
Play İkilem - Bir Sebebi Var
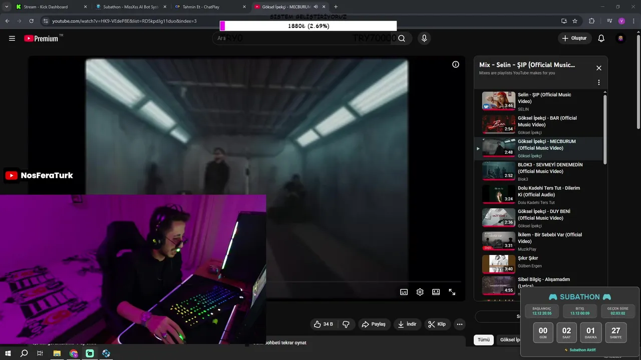coord(538,241)
